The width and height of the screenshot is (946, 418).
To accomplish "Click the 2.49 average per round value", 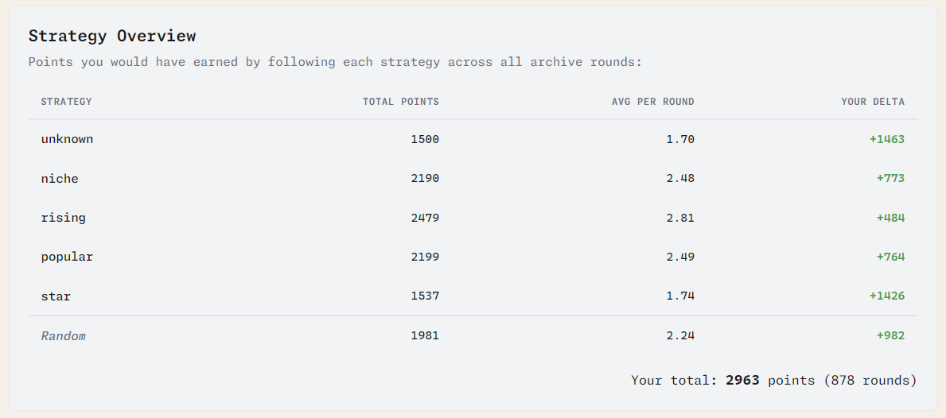I will click(x=679, y=257).
